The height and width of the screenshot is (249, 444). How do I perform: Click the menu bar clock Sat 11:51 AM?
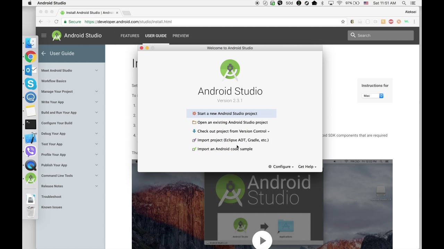(384, 3)
